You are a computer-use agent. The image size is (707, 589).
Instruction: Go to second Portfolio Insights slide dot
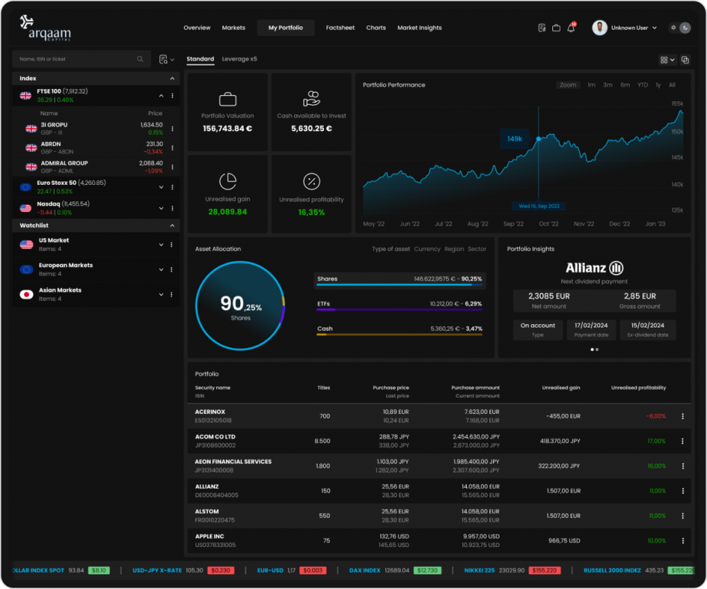click(x=597, y=350)
